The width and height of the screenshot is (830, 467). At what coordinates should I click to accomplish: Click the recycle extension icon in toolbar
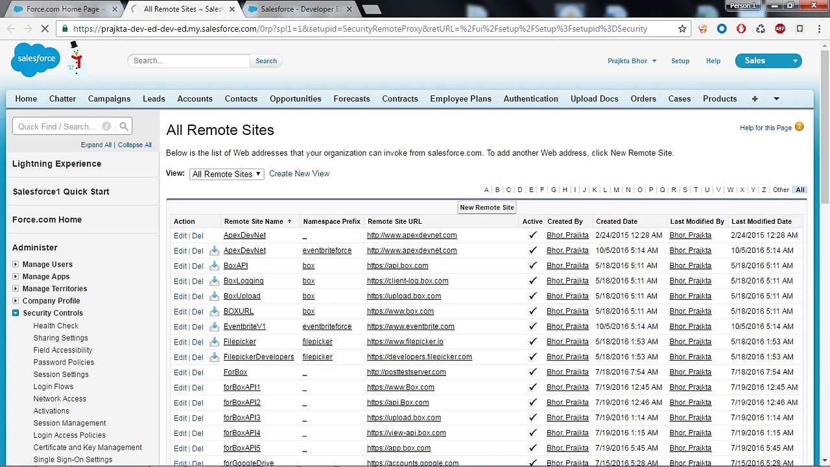(x=761, y=29)
